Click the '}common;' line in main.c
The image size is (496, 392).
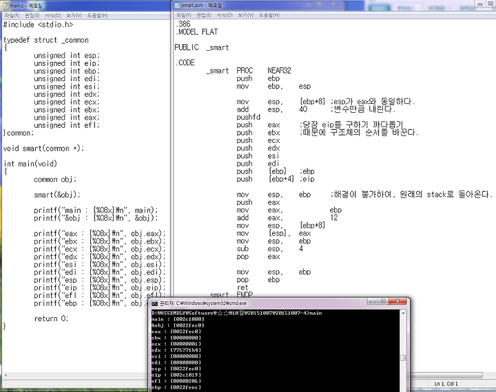19,133
